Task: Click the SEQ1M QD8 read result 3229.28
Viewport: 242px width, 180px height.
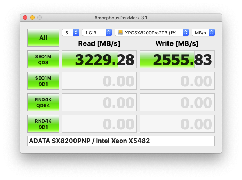Action: [99, 59]
